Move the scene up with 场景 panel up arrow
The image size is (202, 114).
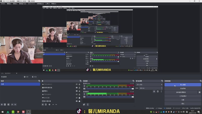(x=12, y=104)
